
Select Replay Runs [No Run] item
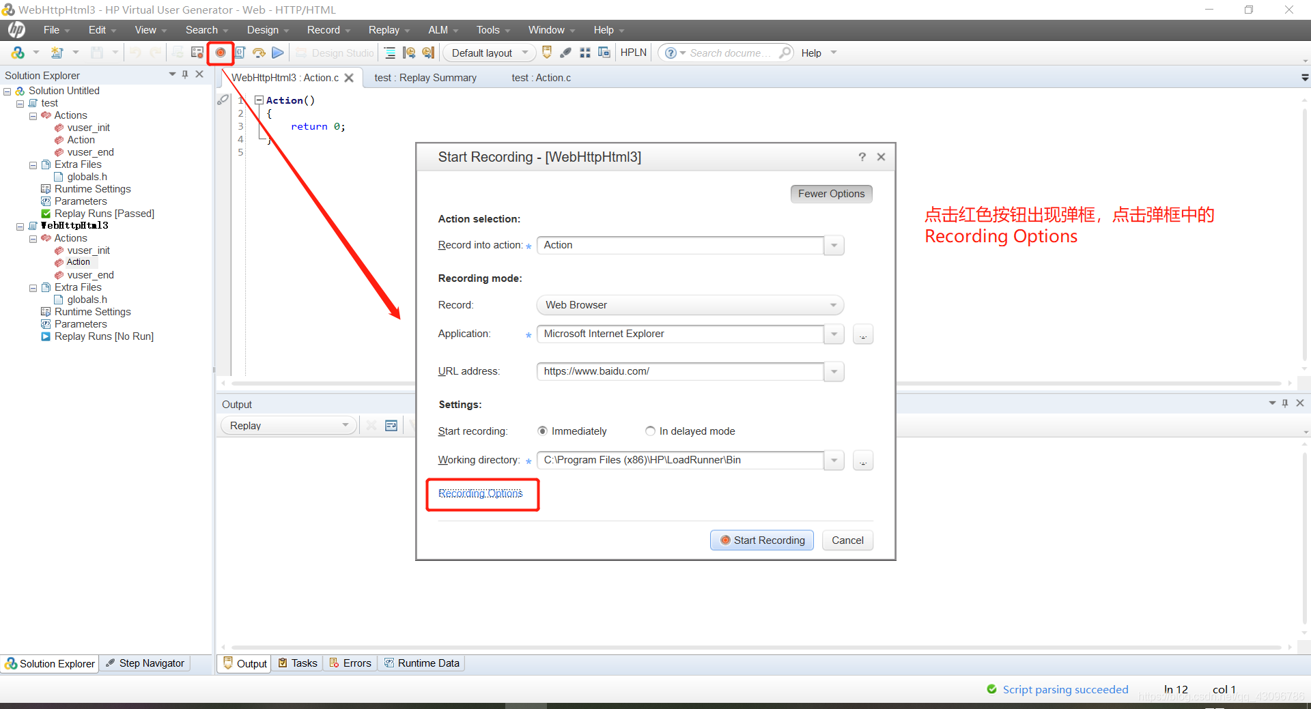coord(104,336)
